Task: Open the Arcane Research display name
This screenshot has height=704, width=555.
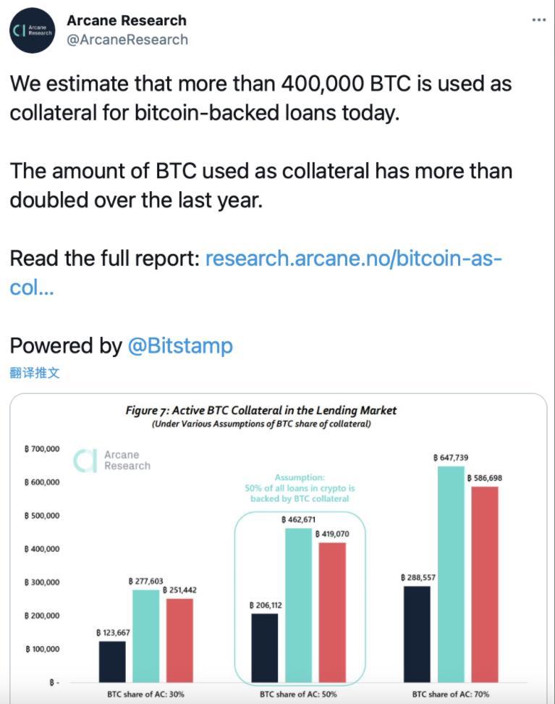Action: pyautogui.click(x=127, y=20)
